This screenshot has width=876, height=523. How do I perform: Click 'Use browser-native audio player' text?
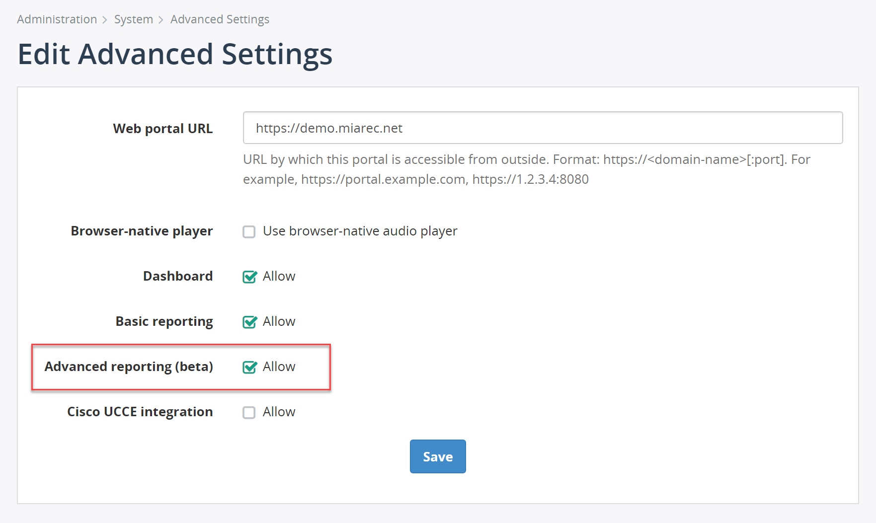click(360, 231)
